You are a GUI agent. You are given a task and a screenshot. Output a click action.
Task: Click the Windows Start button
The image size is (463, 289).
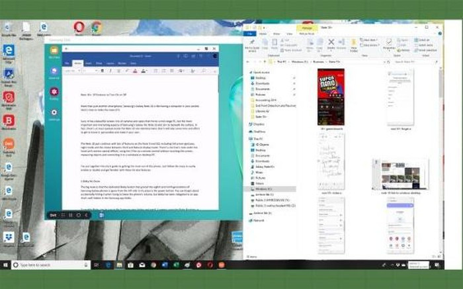[6, 264]
